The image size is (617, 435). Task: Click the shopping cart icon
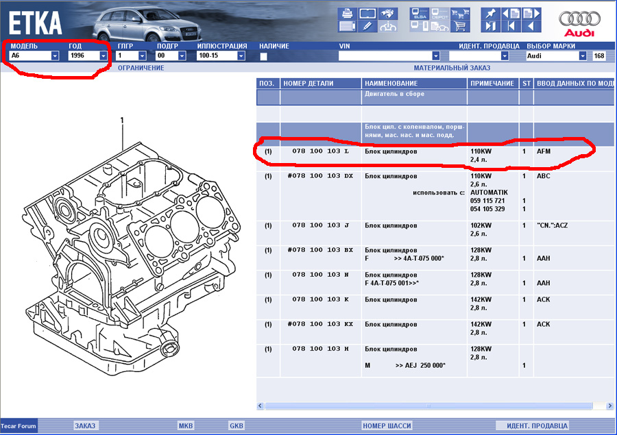click(460, 27)
